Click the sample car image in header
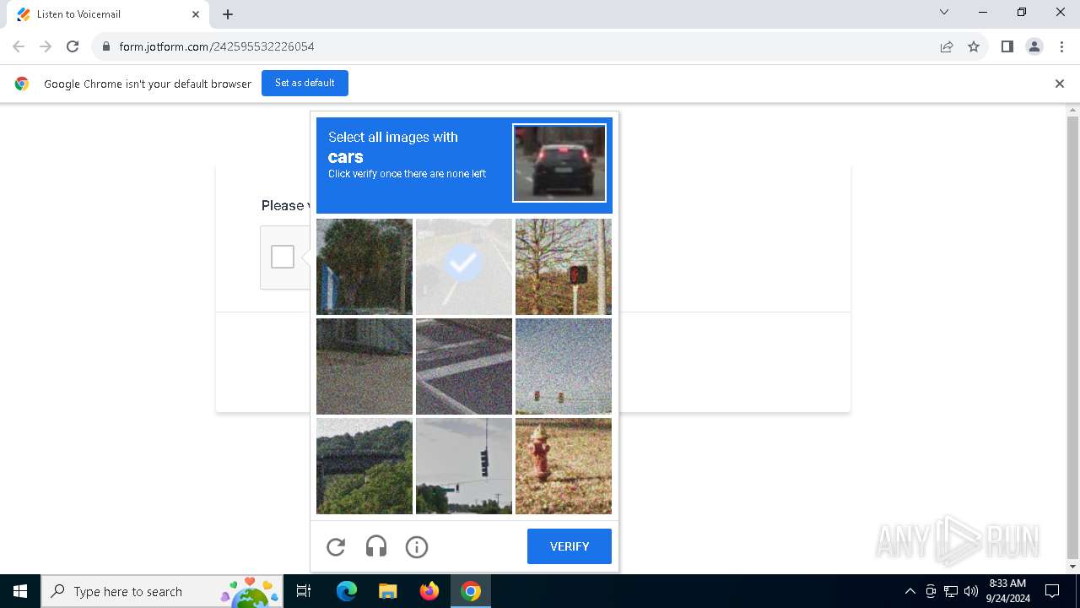Screen dimensions: 1080x608 pyautogui.click(x=559, y=163)
